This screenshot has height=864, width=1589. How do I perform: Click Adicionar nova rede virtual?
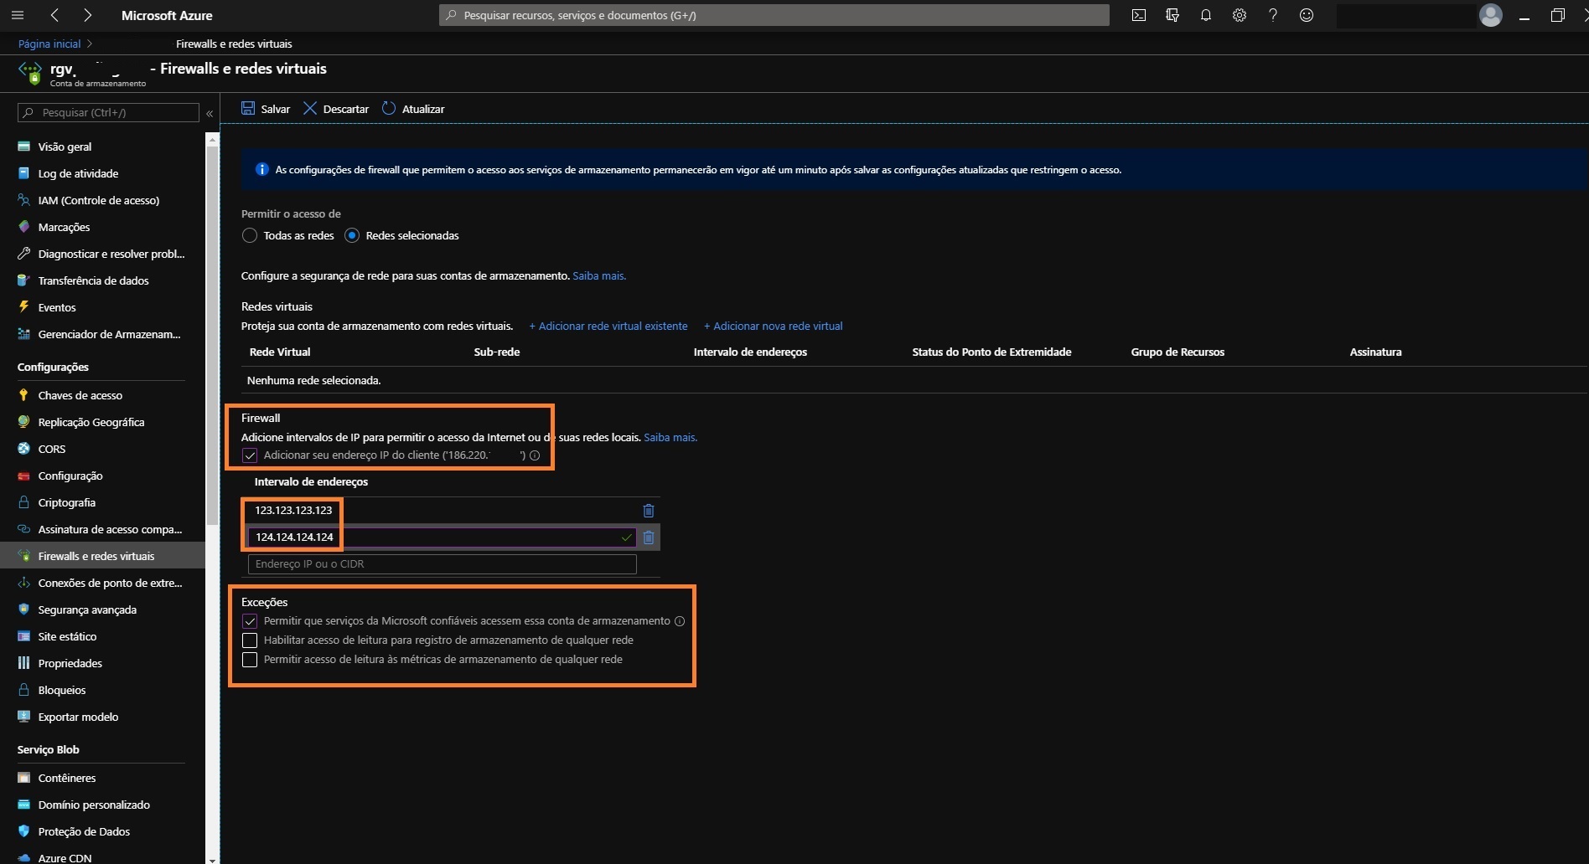[x=774, y=327]
